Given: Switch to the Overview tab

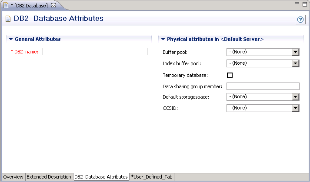Looking at the screenshot, I should [13, 177].
